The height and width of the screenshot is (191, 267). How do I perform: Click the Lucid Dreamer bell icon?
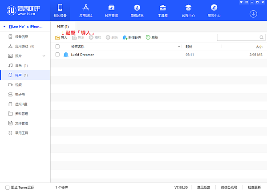coord(66,55)
